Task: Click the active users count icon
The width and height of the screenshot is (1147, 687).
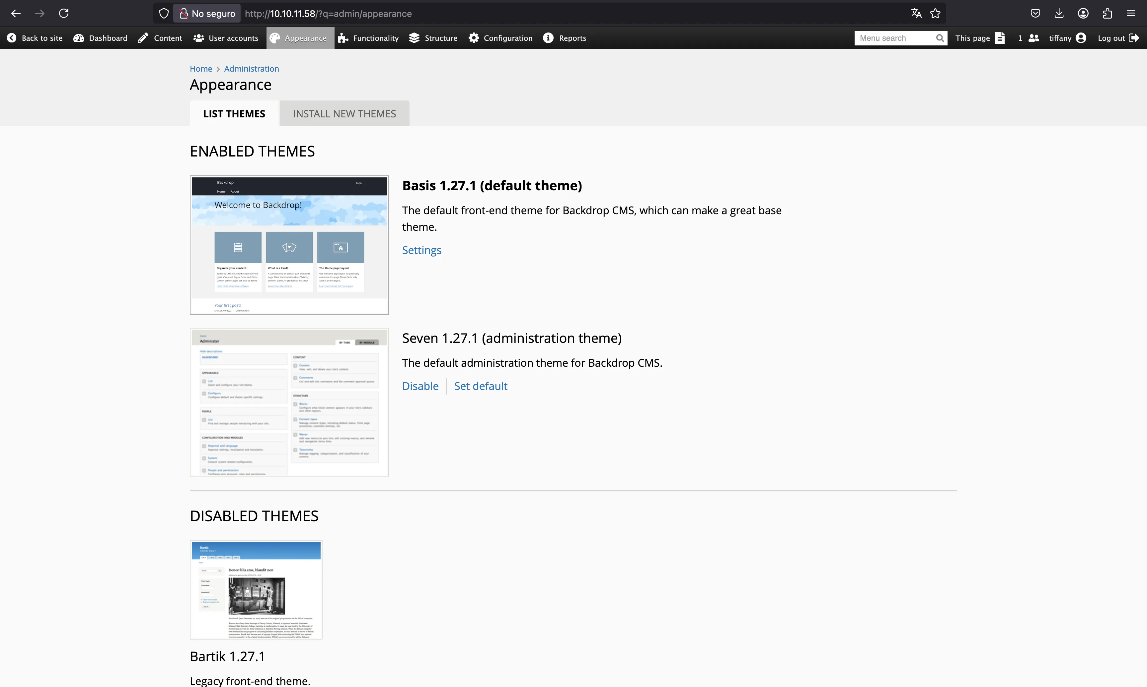Action: click(1033, 38)
